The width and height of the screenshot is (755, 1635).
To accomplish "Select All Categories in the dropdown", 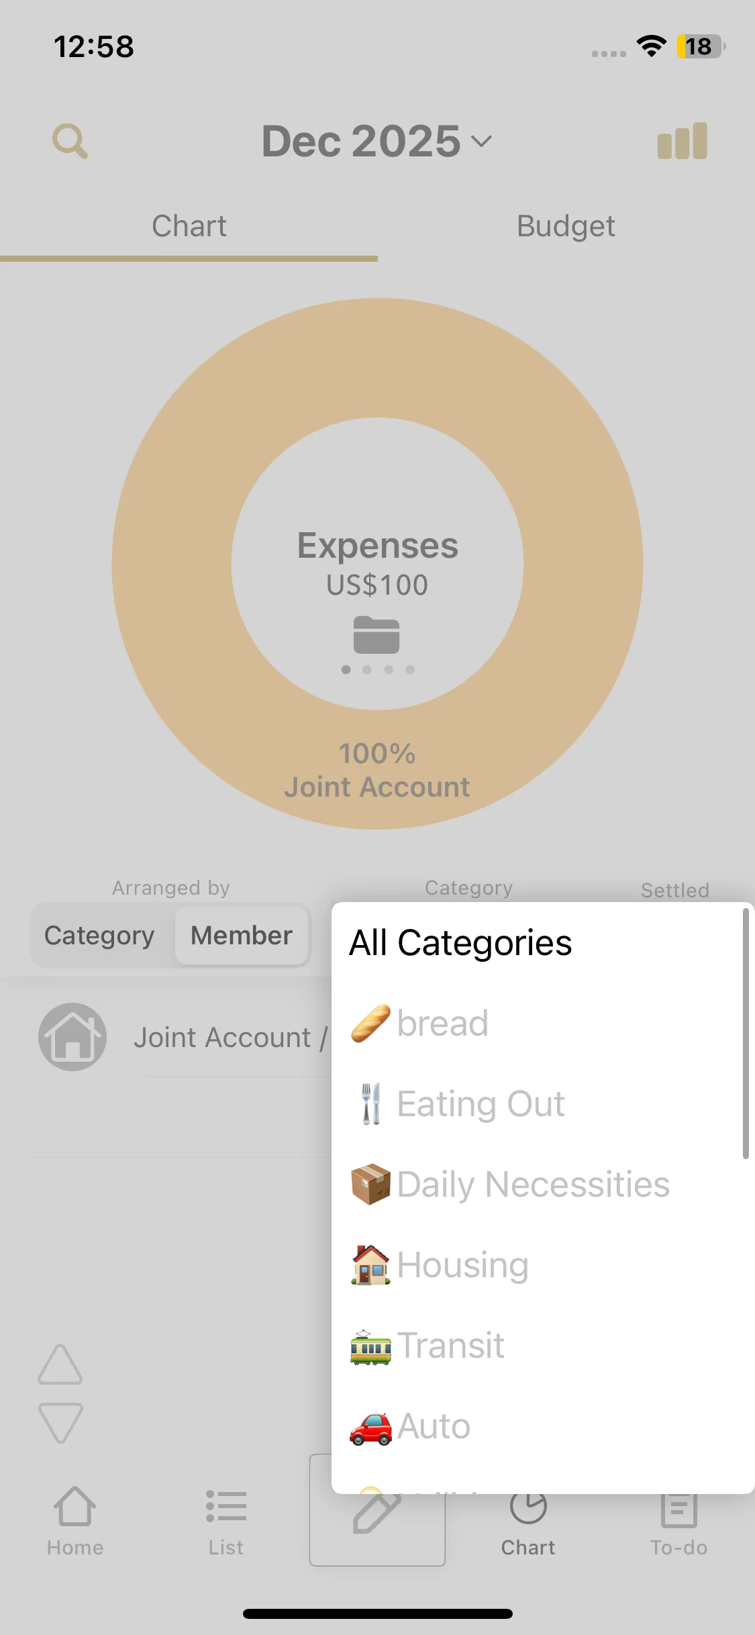I will [x=460, y=943].
